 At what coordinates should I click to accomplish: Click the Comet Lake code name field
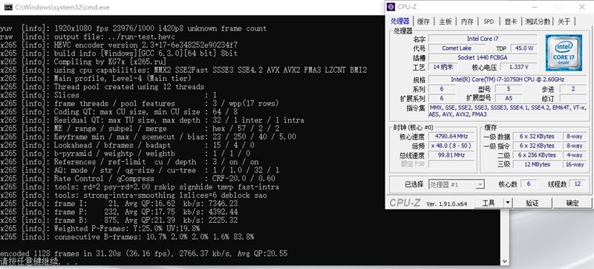tap(457, 48)
